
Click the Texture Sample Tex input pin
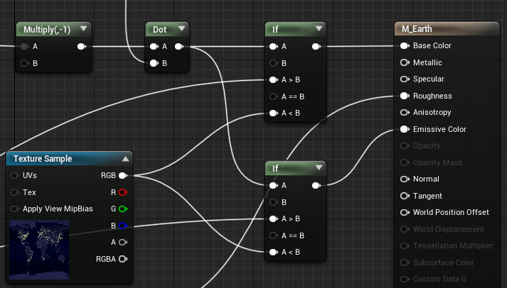tap(14, 192)
